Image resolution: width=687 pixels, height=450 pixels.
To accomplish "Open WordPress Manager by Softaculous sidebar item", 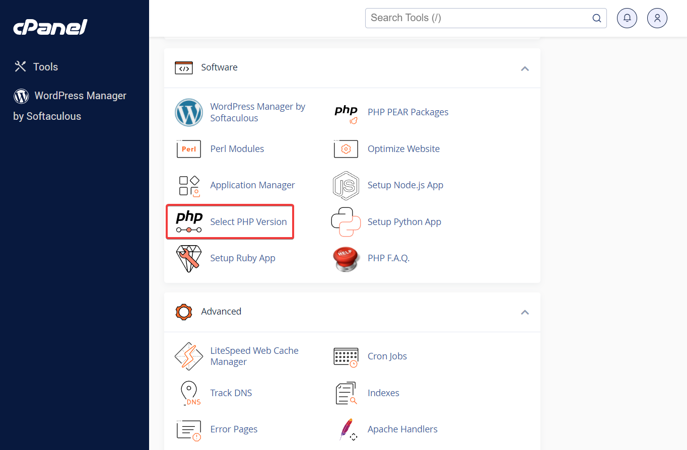I will coord(70,106).
